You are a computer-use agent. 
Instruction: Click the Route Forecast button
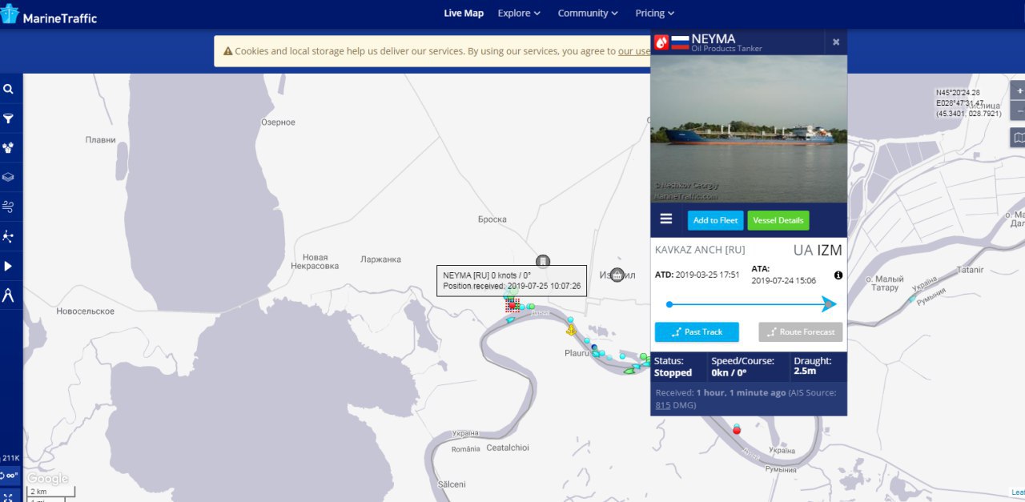click(801, 331)
